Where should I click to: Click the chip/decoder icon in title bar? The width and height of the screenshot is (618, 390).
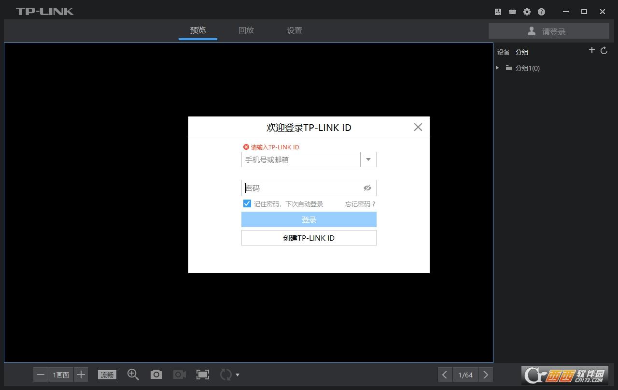point(512,12)
